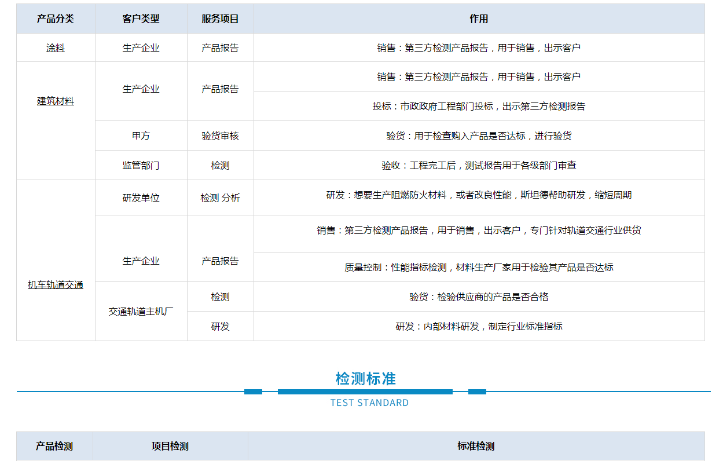723x461 pixels.
Task: Click the 验货审核 service cell
Action: tap(220, 136)
